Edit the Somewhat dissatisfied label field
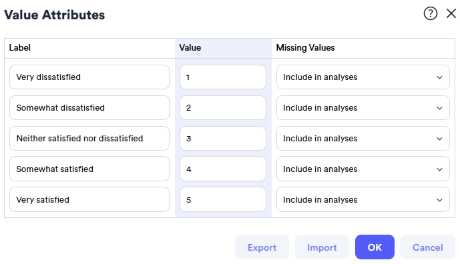This screenshot has width=460, height=264. pos(89,108)
